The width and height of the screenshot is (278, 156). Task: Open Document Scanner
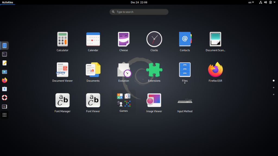click(x=215, y=39)
